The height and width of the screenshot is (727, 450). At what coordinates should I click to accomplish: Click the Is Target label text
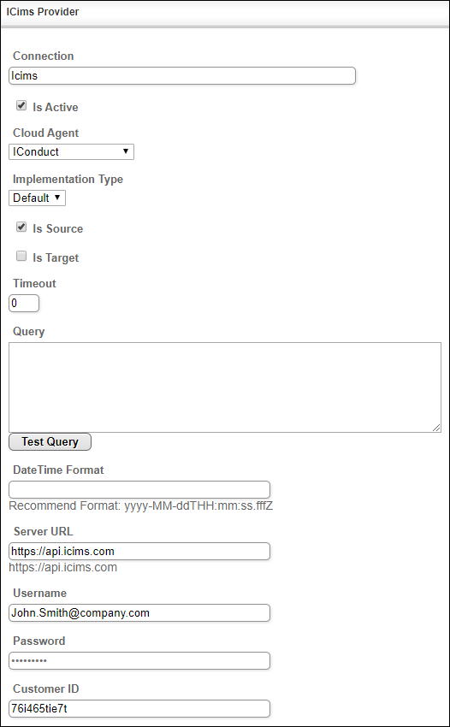pyautogui.click(x=56, y=257)
